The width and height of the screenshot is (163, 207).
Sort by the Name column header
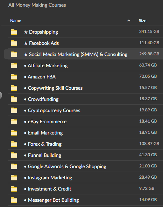[15, 21]
